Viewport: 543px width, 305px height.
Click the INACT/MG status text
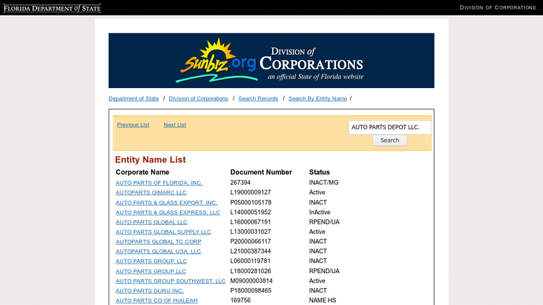pos(324,182)
